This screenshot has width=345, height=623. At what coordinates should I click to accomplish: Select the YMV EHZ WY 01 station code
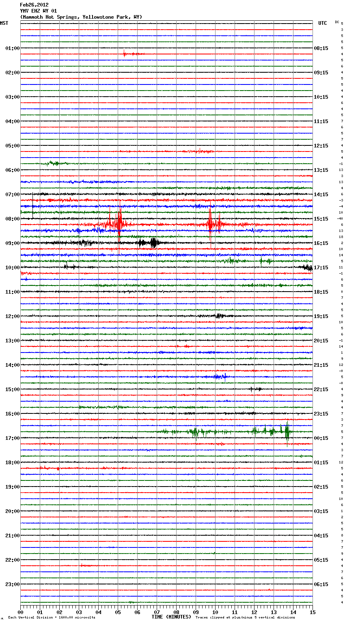39,11
